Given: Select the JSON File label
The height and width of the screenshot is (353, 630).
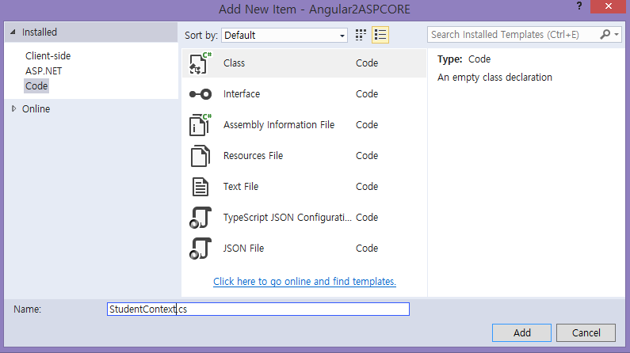Looking at the screenshot, I should click(243, 249).
